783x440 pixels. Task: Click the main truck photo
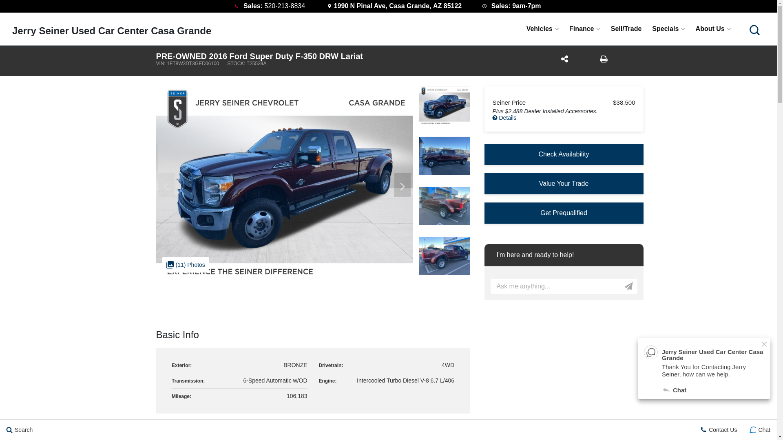[x=284, y=182]
